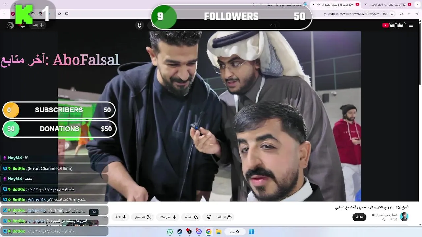The image size is (422, 237).
Task: Open the YouTube hamburger guide menu
Action: pyautogui.click(x=411, y=25)
